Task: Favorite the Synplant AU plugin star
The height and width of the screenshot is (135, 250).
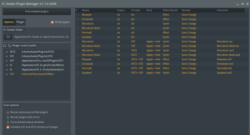Action: (x=78, y=37)
